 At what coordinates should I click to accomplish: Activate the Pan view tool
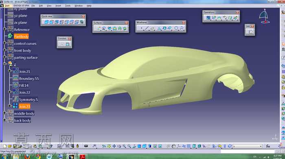click(x=114, y=146)
